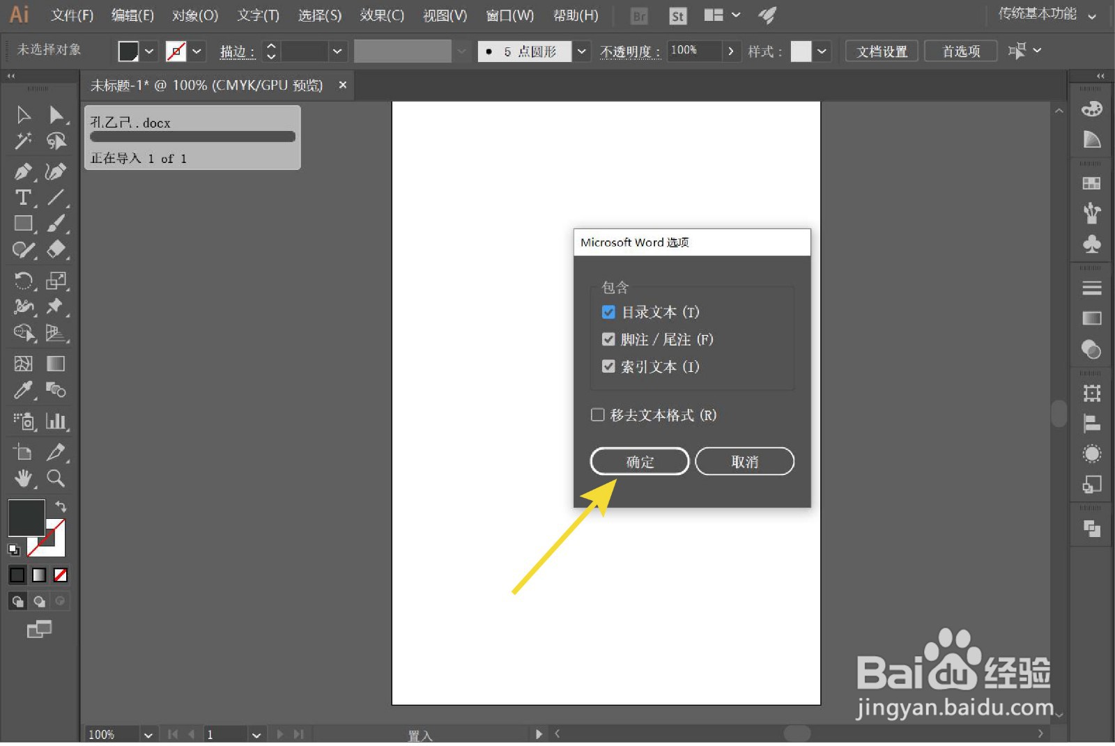The image size is (1115, 746).
Task: Select the Shape Builder tool
Action: 23,334
